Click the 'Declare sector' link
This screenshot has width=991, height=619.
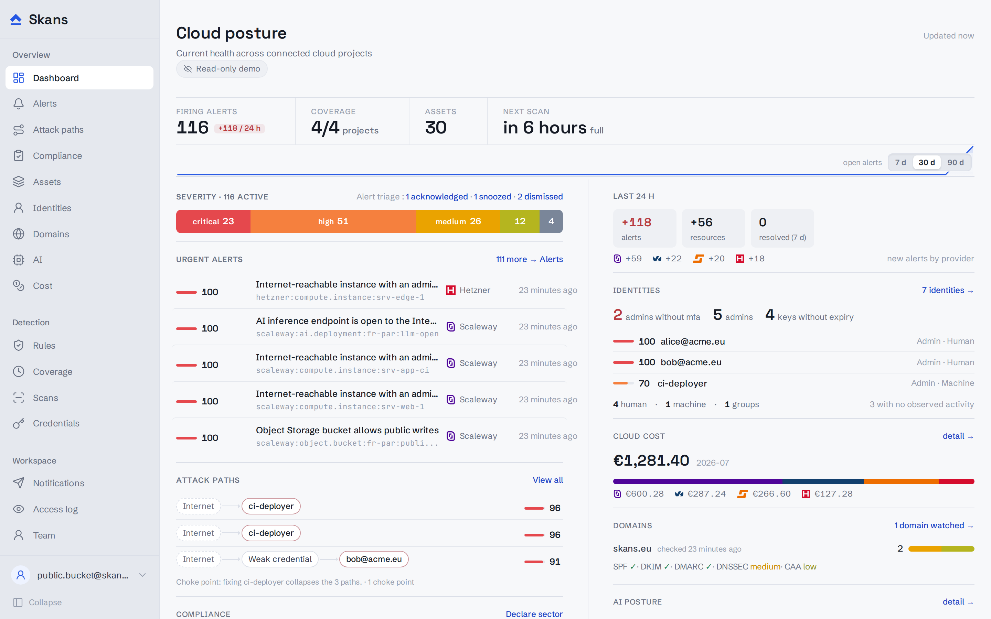534,614
